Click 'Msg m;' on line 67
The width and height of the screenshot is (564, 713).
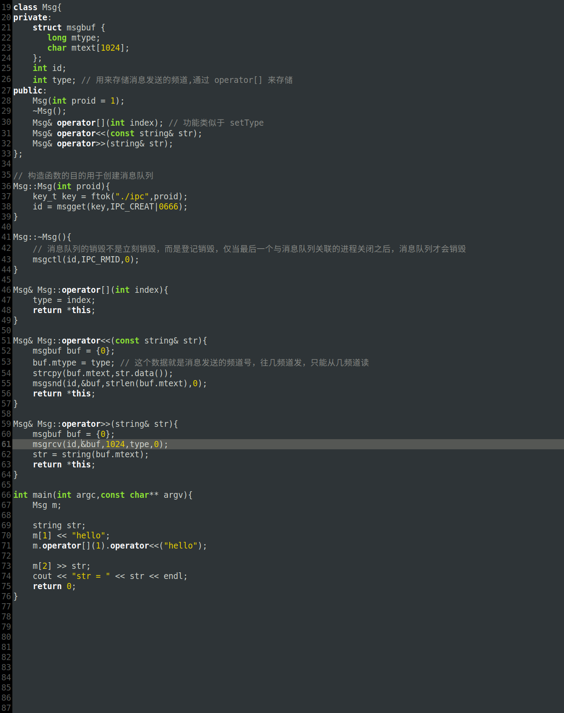47,505
